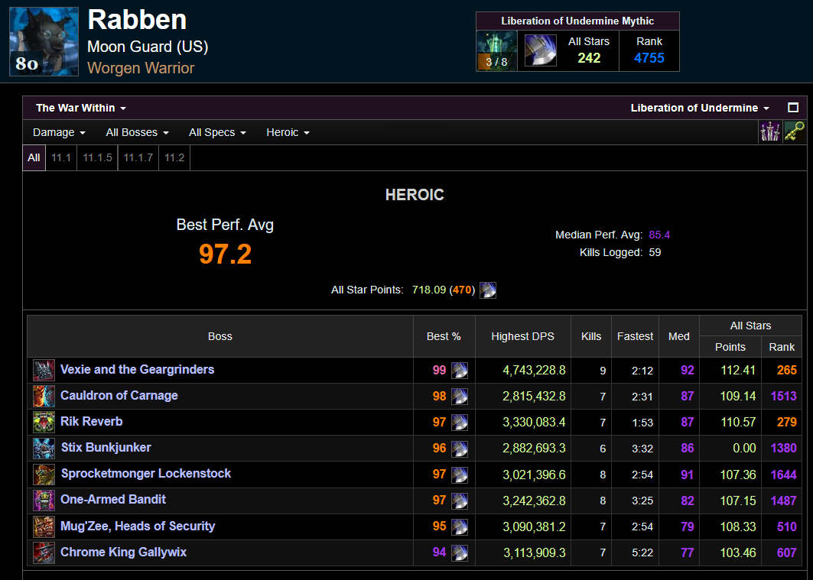Click spec icon in Sprocketmonger Lockenstock row
The width and height of the screenshot is (813, 580).
pyautogui.click(x=460, y=475)
